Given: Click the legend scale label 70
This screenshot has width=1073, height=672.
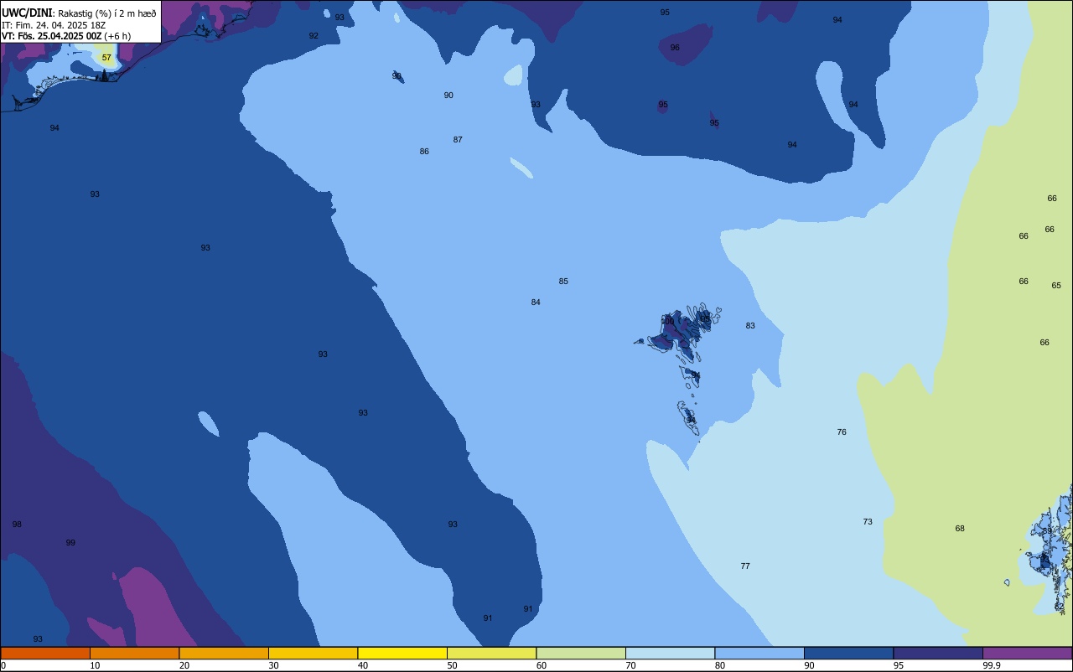Looking at the screenshot, I should pos(630,665).
